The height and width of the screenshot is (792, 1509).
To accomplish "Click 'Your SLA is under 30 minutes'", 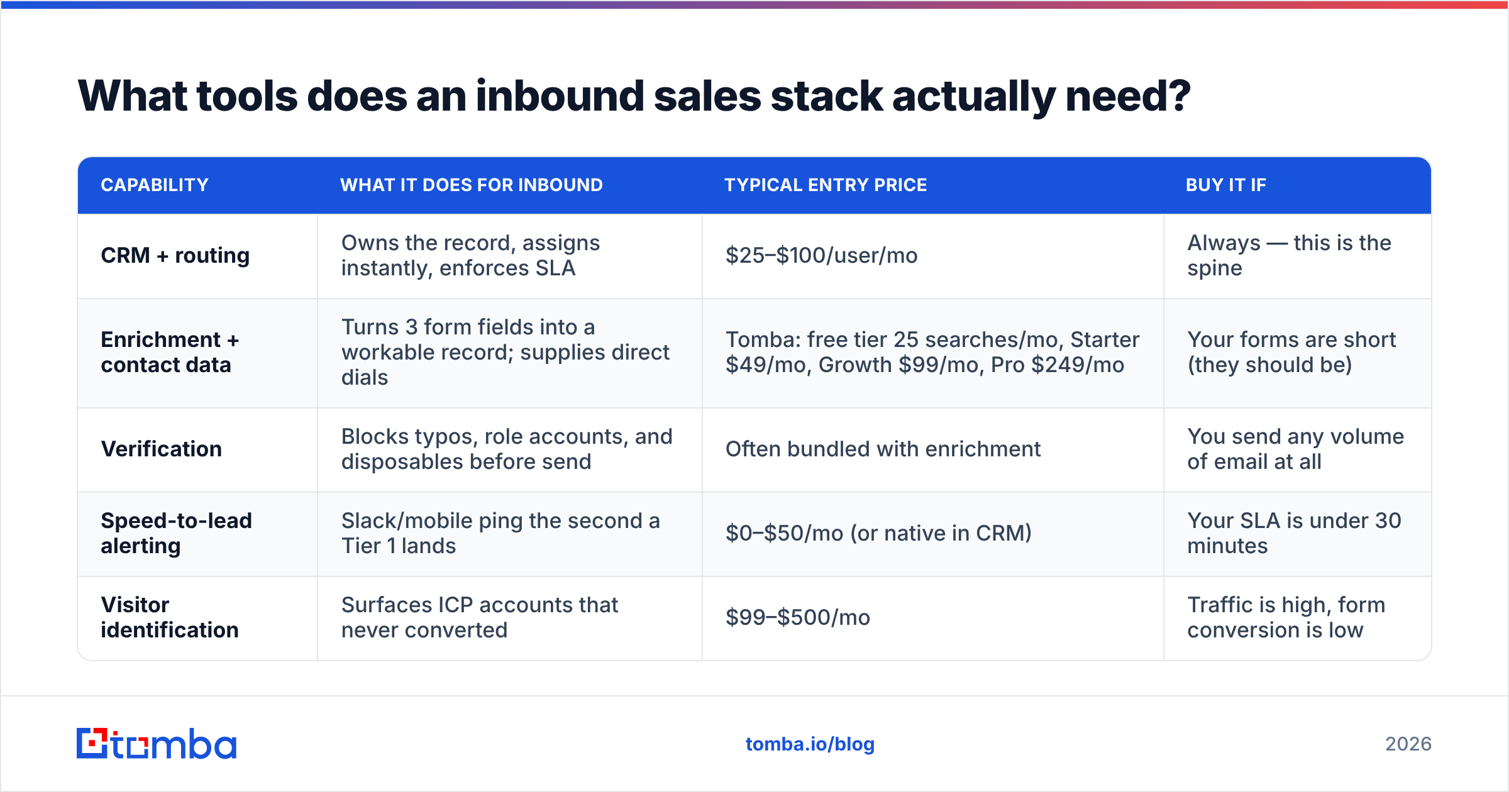I will [x=1295, y=534].
